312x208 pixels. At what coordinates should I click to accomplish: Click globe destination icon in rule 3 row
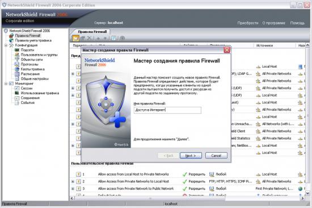pos(300,189)
